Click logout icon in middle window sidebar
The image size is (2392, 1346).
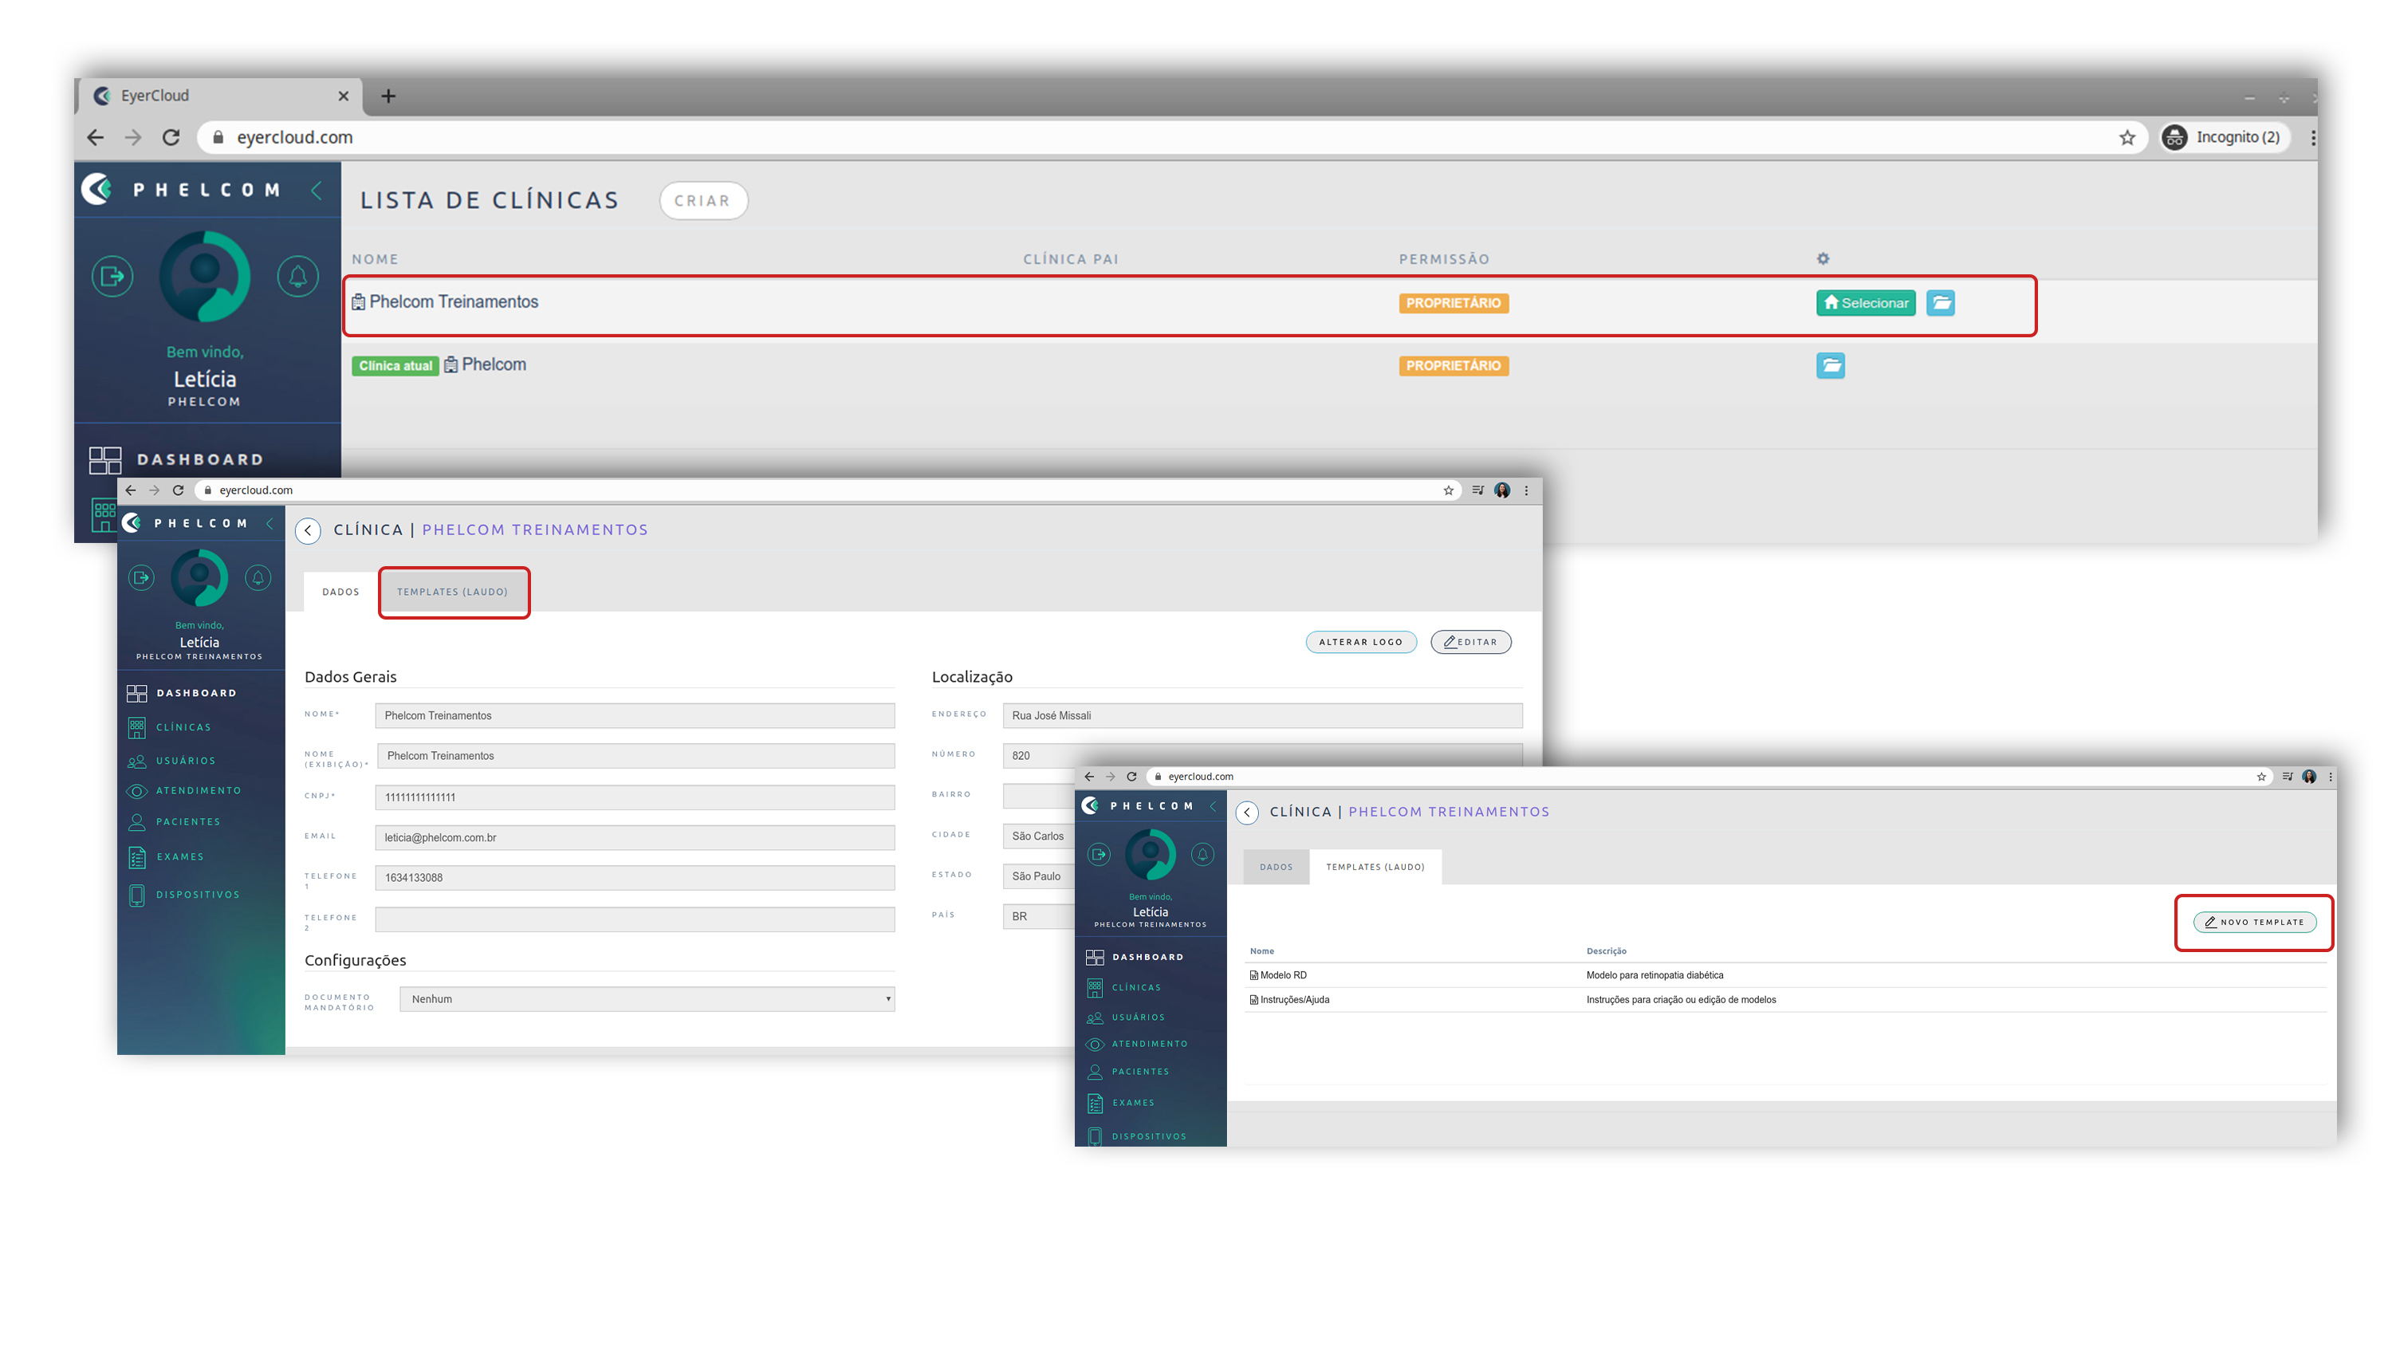tap(141, 578)
